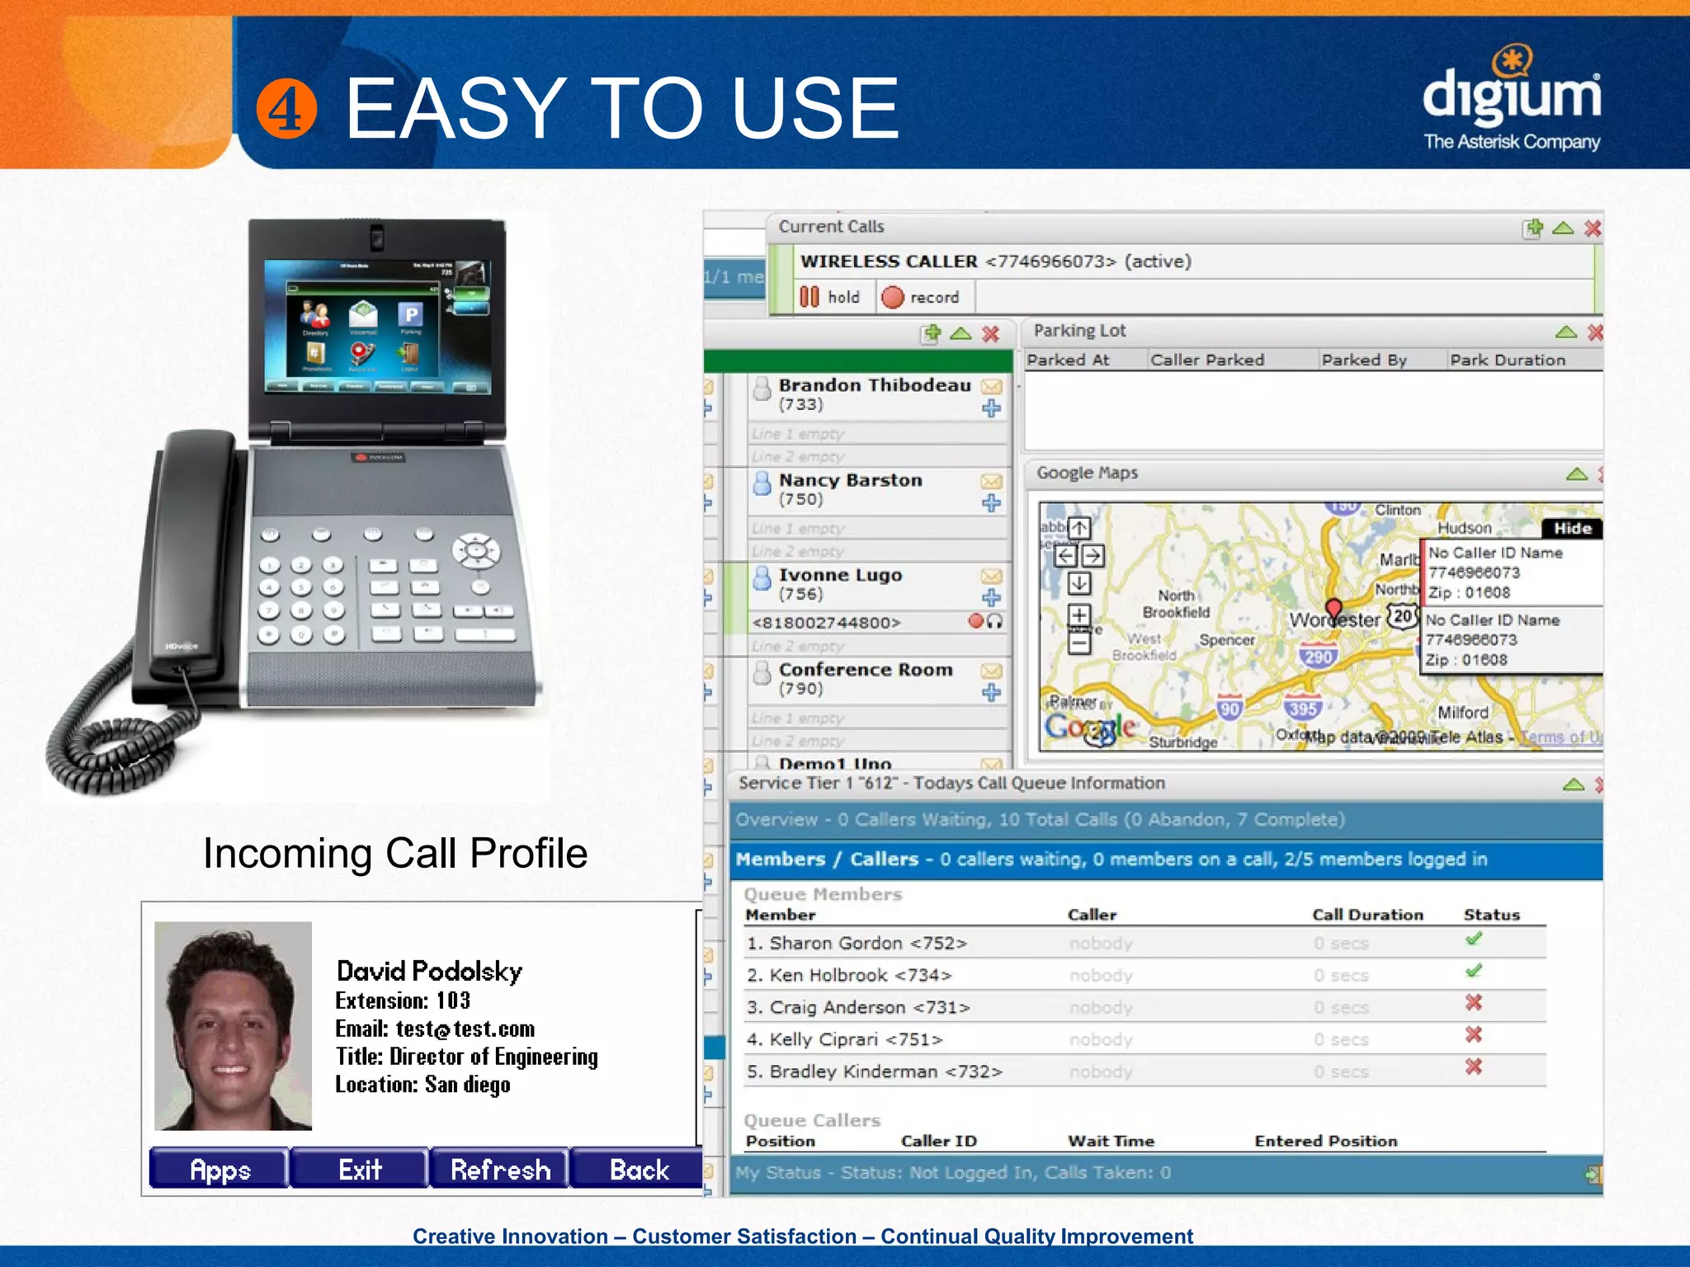Click the green add icon in Current Calls
Screen dimensions: 1690x1267
pyautogui.click(x=1533, y=228)
